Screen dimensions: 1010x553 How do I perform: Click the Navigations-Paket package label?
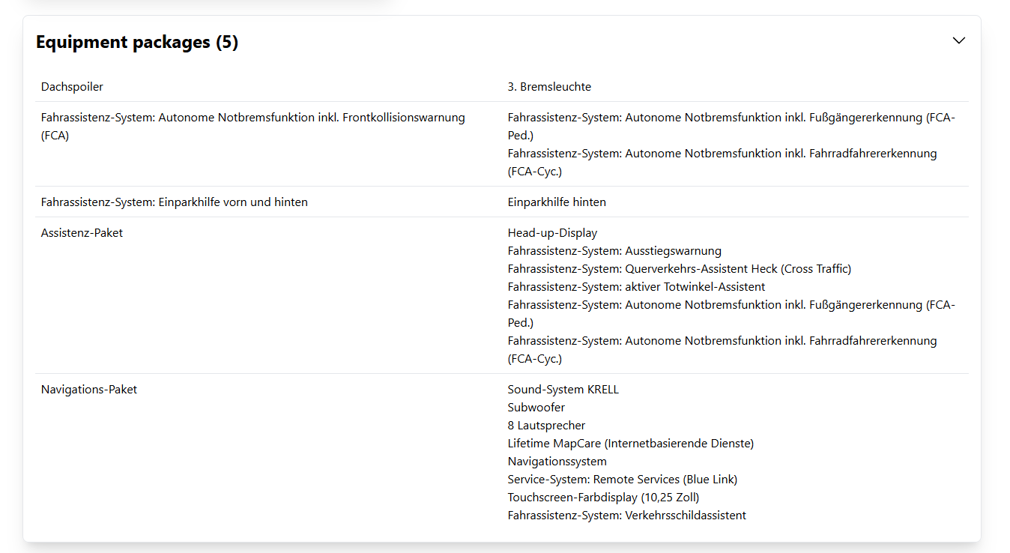[x=89, y=390]
